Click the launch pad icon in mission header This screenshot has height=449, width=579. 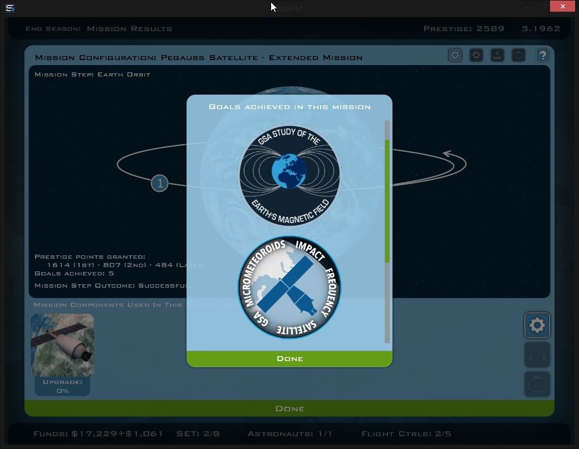pyautogui.click(x=497, y=55)
